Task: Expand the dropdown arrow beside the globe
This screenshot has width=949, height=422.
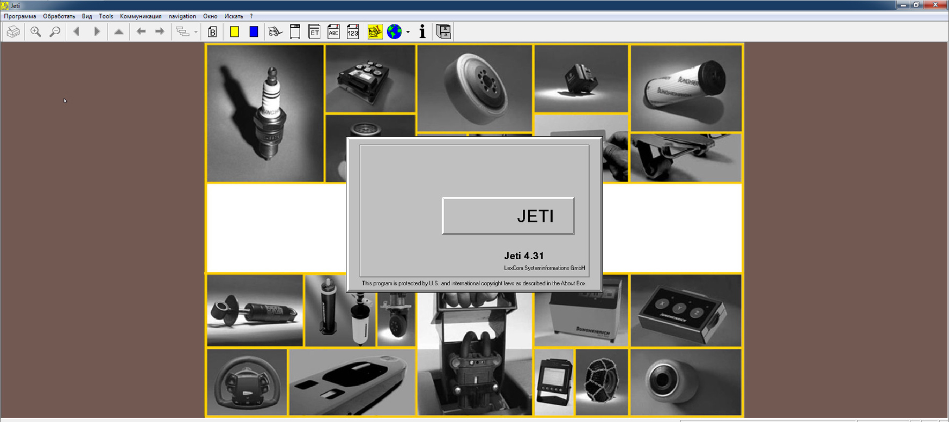Action: [x=408, y=32]
